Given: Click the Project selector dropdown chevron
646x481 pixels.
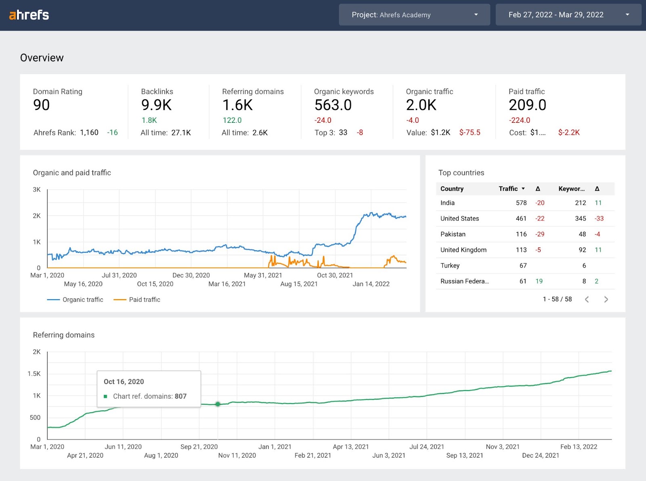Looking at the screenshot, I should pos(476,15).
